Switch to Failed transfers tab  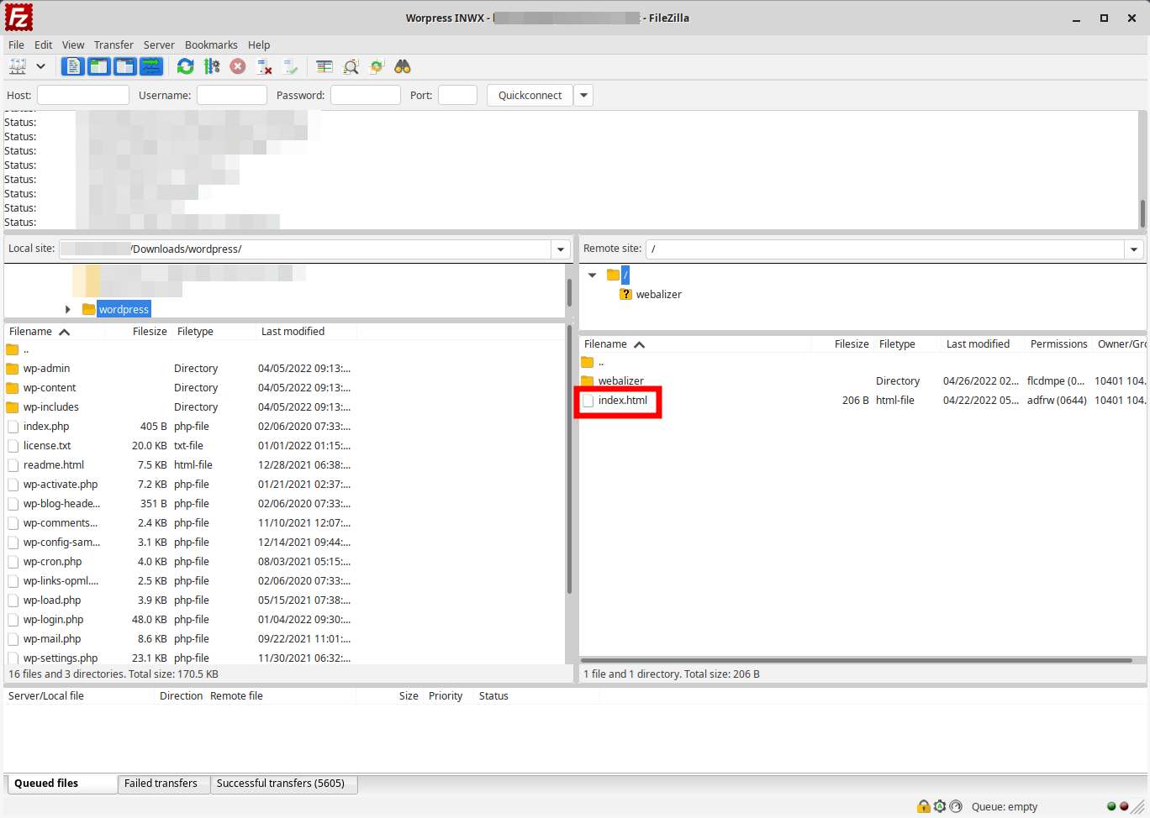pyautogui.click(x=164, y=784)
